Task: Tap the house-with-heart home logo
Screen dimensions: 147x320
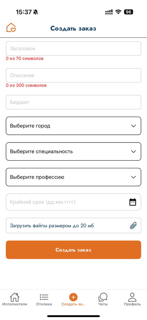Action: [11, 27]
